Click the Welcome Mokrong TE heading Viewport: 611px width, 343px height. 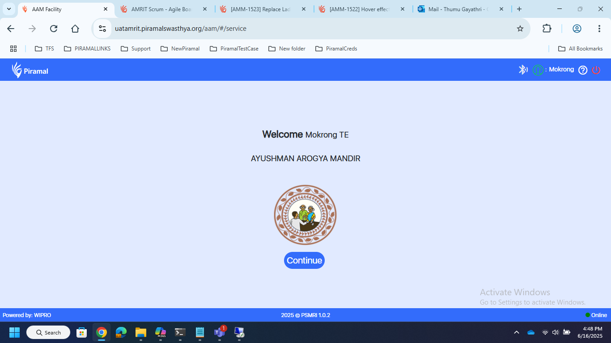[x=305, y=134]
